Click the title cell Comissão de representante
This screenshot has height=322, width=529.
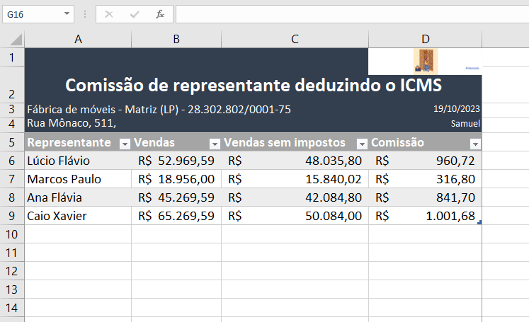[x=254, y=86]
